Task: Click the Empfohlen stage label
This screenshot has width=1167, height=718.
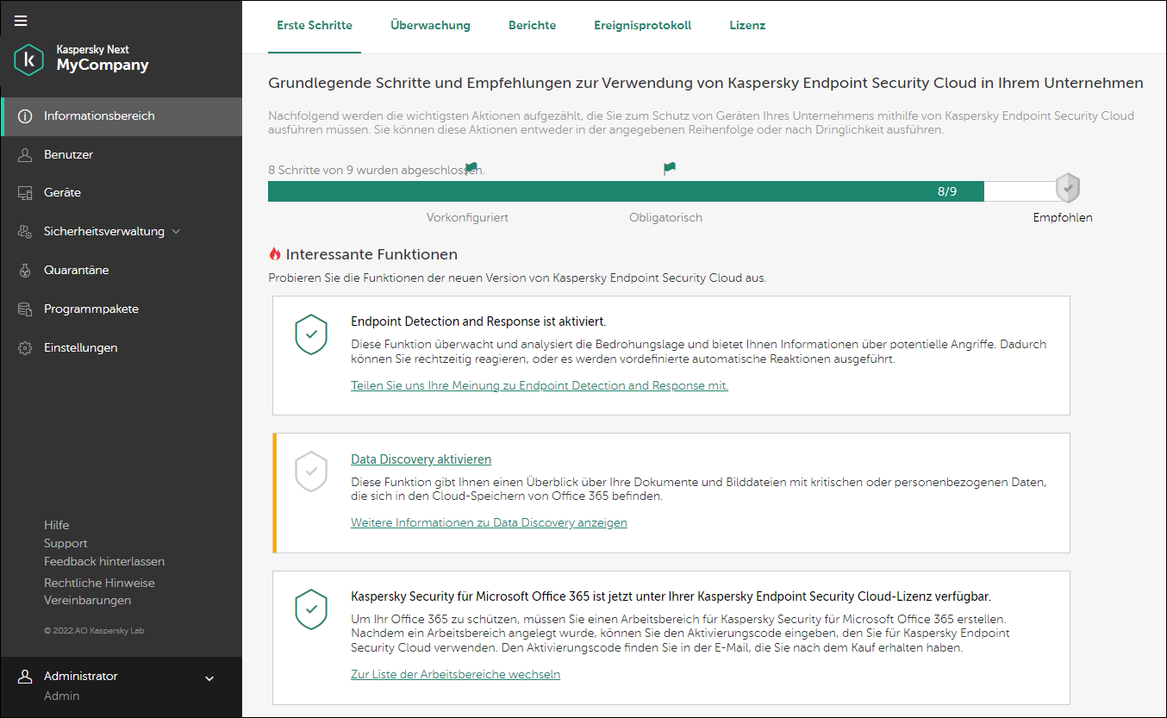Action: 1063,218
